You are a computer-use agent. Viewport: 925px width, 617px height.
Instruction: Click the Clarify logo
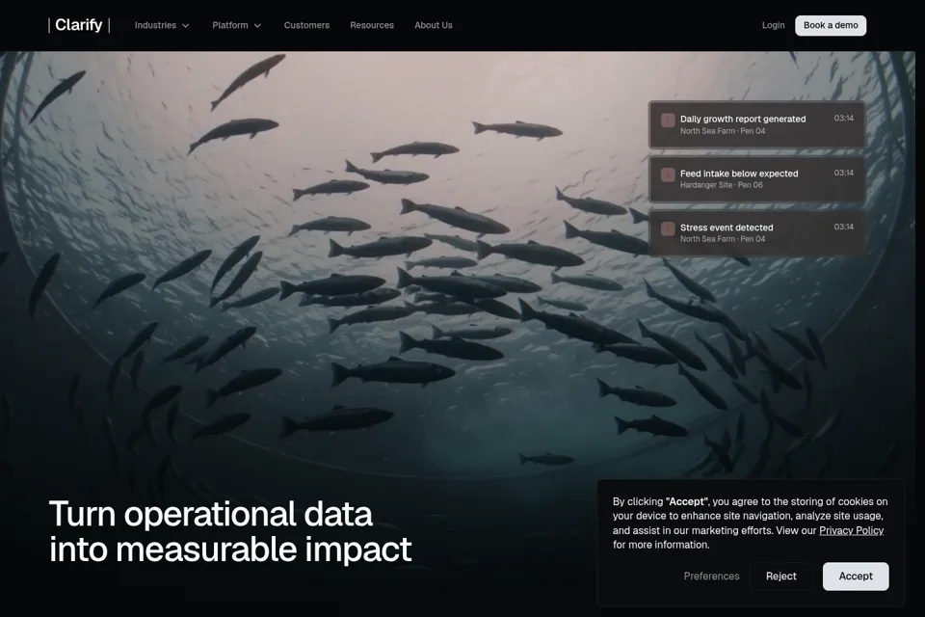(79, 25)
